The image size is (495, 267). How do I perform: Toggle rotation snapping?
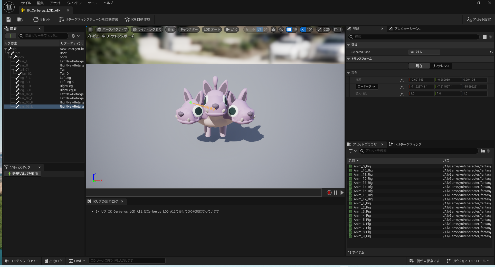click(x=303, y=30)
